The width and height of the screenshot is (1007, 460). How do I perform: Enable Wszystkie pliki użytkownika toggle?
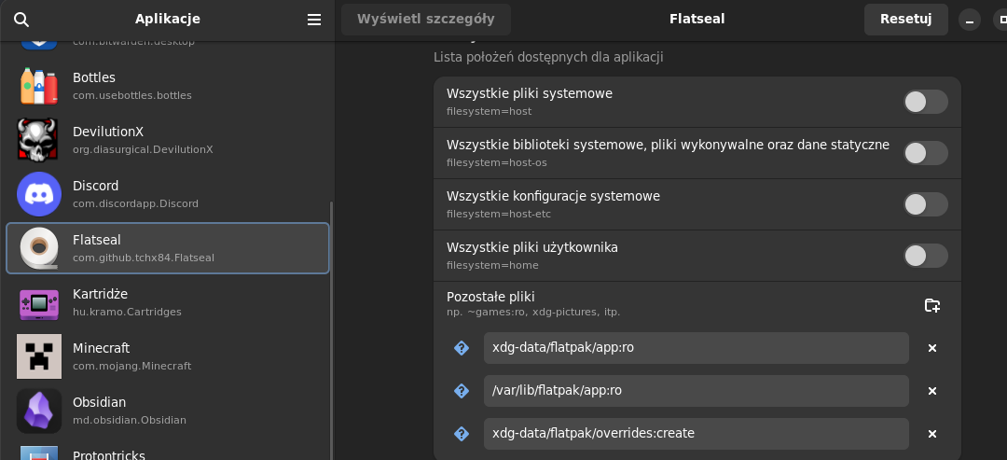(x=925, y=256)
